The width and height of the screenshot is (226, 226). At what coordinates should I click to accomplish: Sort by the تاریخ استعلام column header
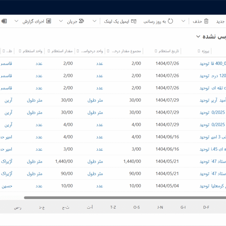[x=168, y=51]
